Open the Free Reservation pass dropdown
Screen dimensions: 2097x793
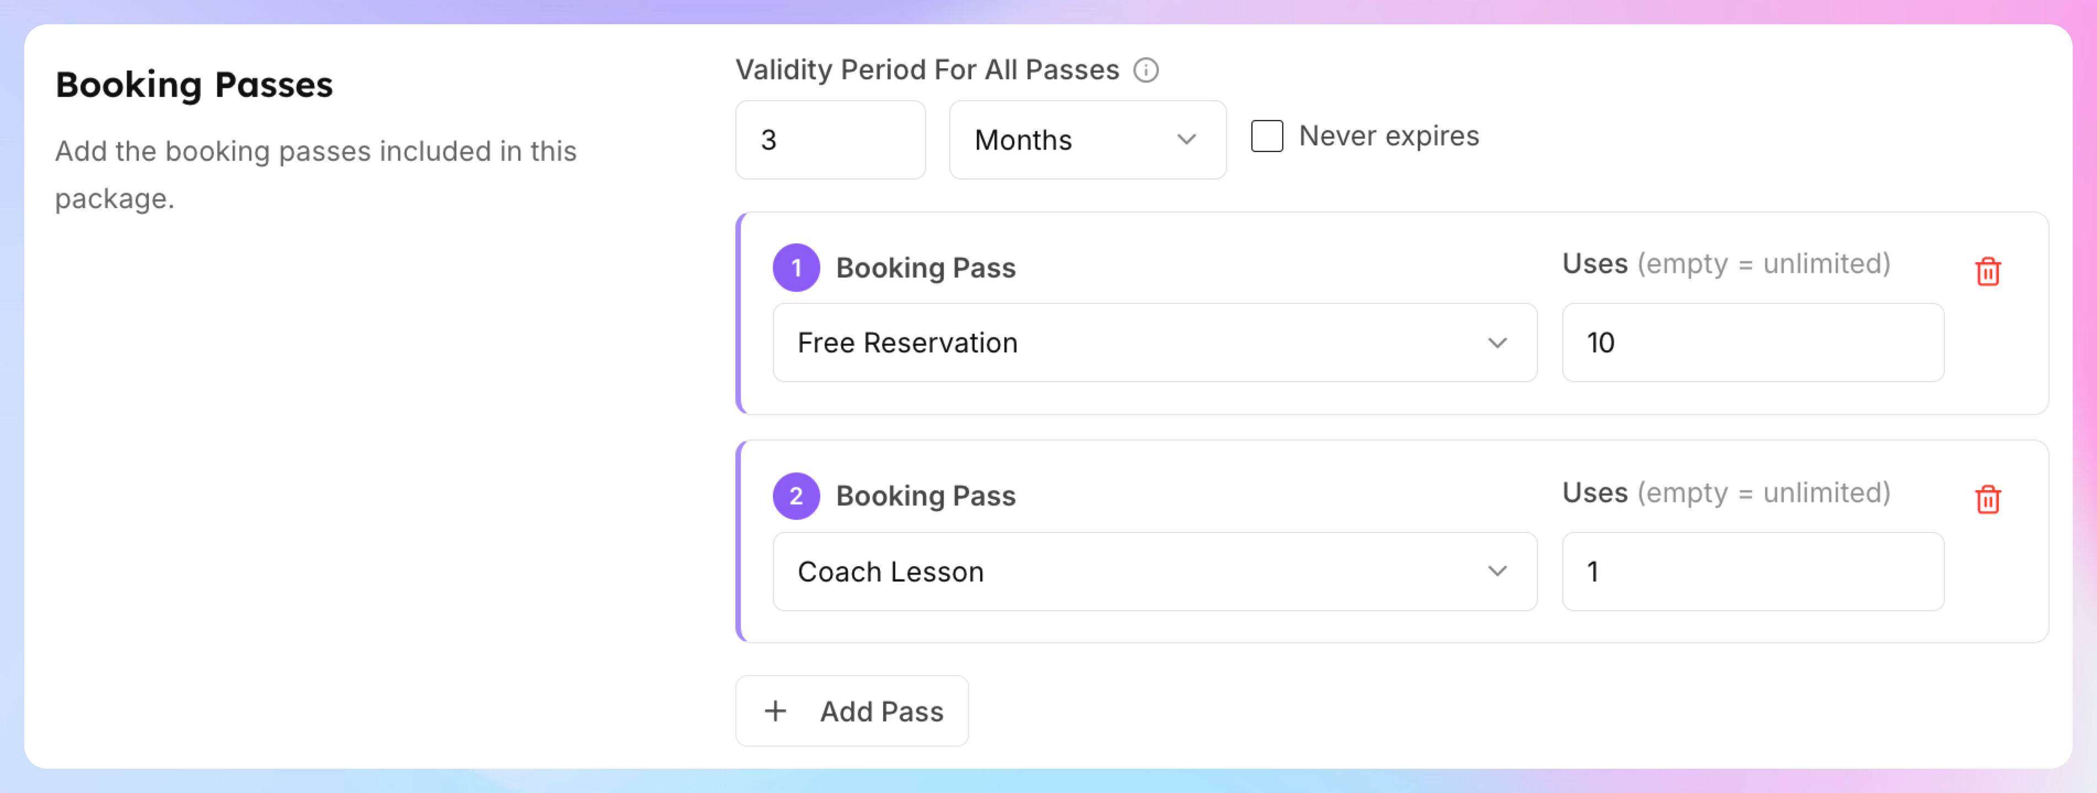(1154, 343)
